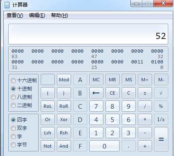Click the reciprocal 1/x key
Viewport: 174px width, 156px height.
[x=161, y=119]
